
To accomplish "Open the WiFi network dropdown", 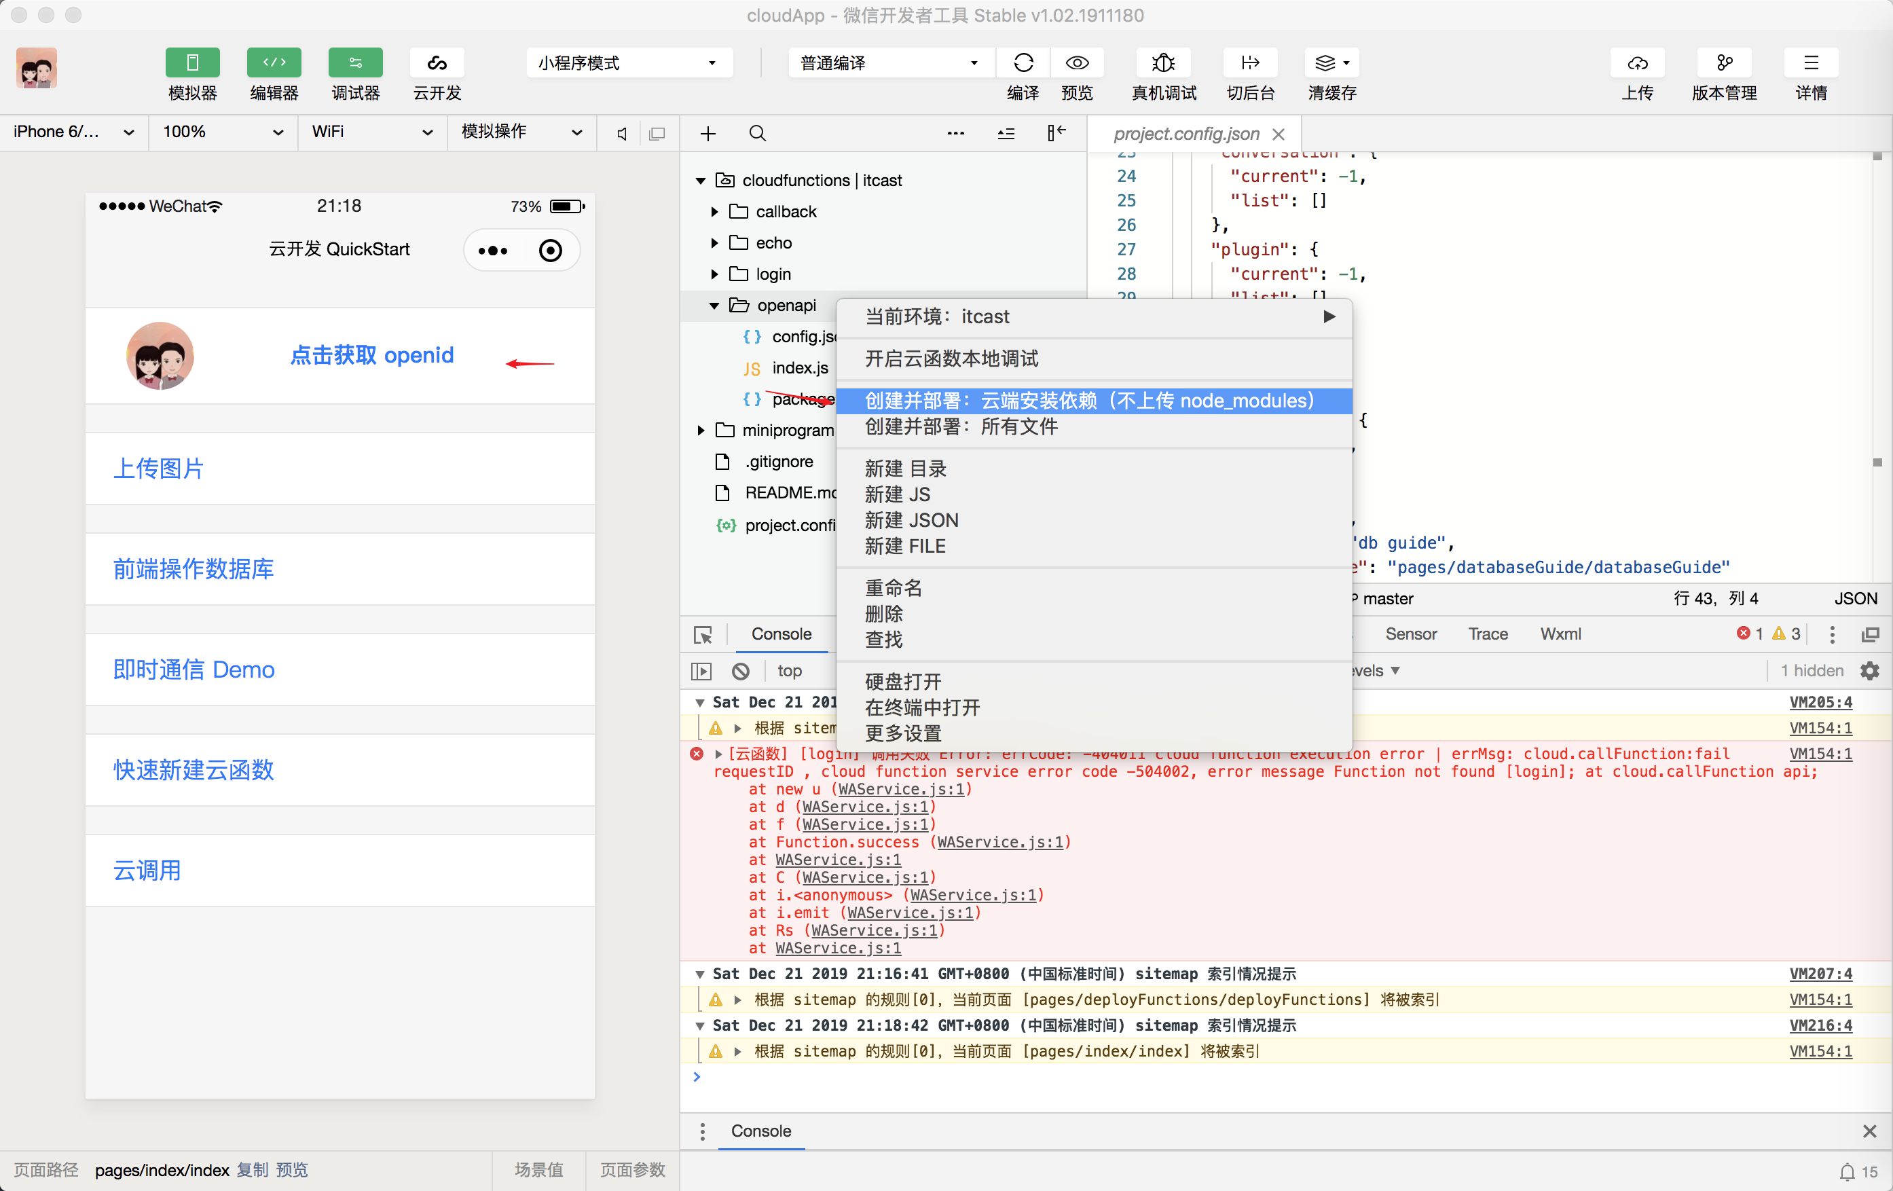I will click(x=372, y=132).
